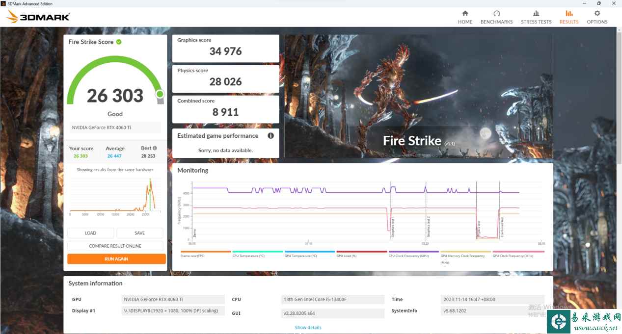
Task: Select the Demo marker on the monitoring chart
Action: (x=194, y=232)
